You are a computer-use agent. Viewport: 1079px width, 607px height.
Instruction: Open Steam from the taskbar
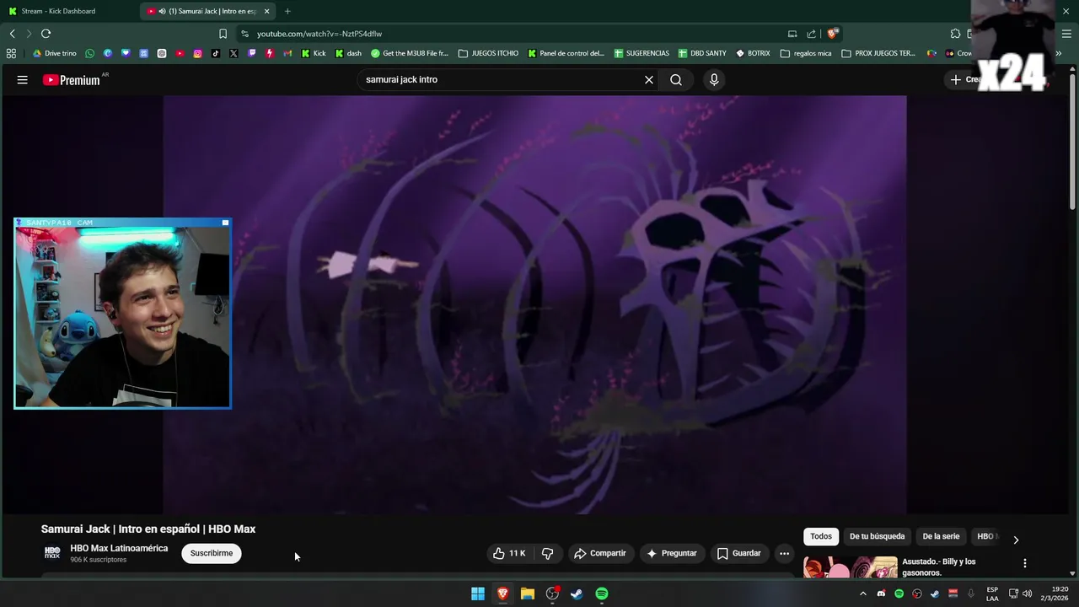(x=577, y=594)
